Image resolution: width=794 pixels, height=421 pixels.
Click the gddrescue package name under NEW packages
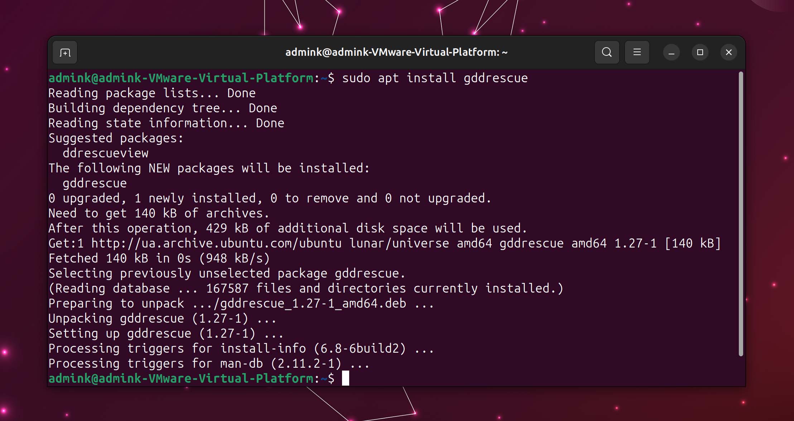94,183
